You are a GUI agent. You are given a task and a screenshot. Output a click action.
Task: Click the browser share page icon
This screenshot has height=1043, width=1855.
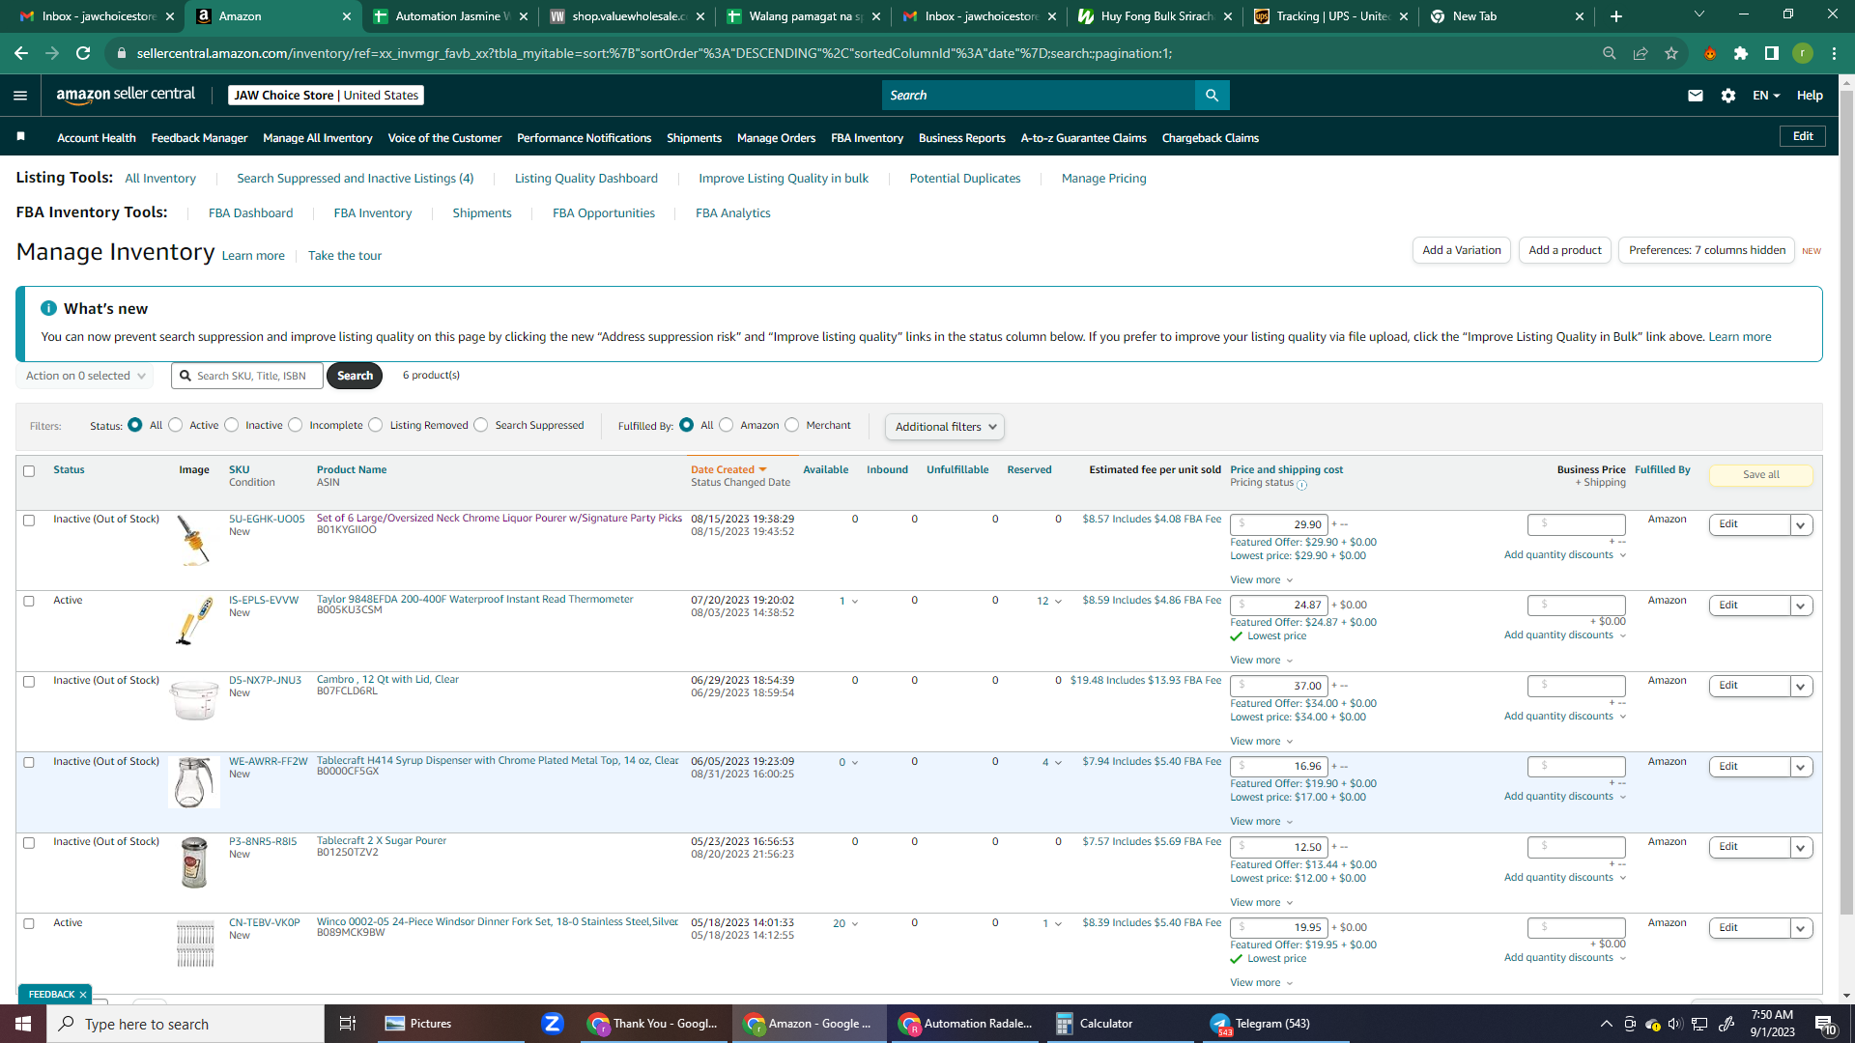tap(1641, 53)
